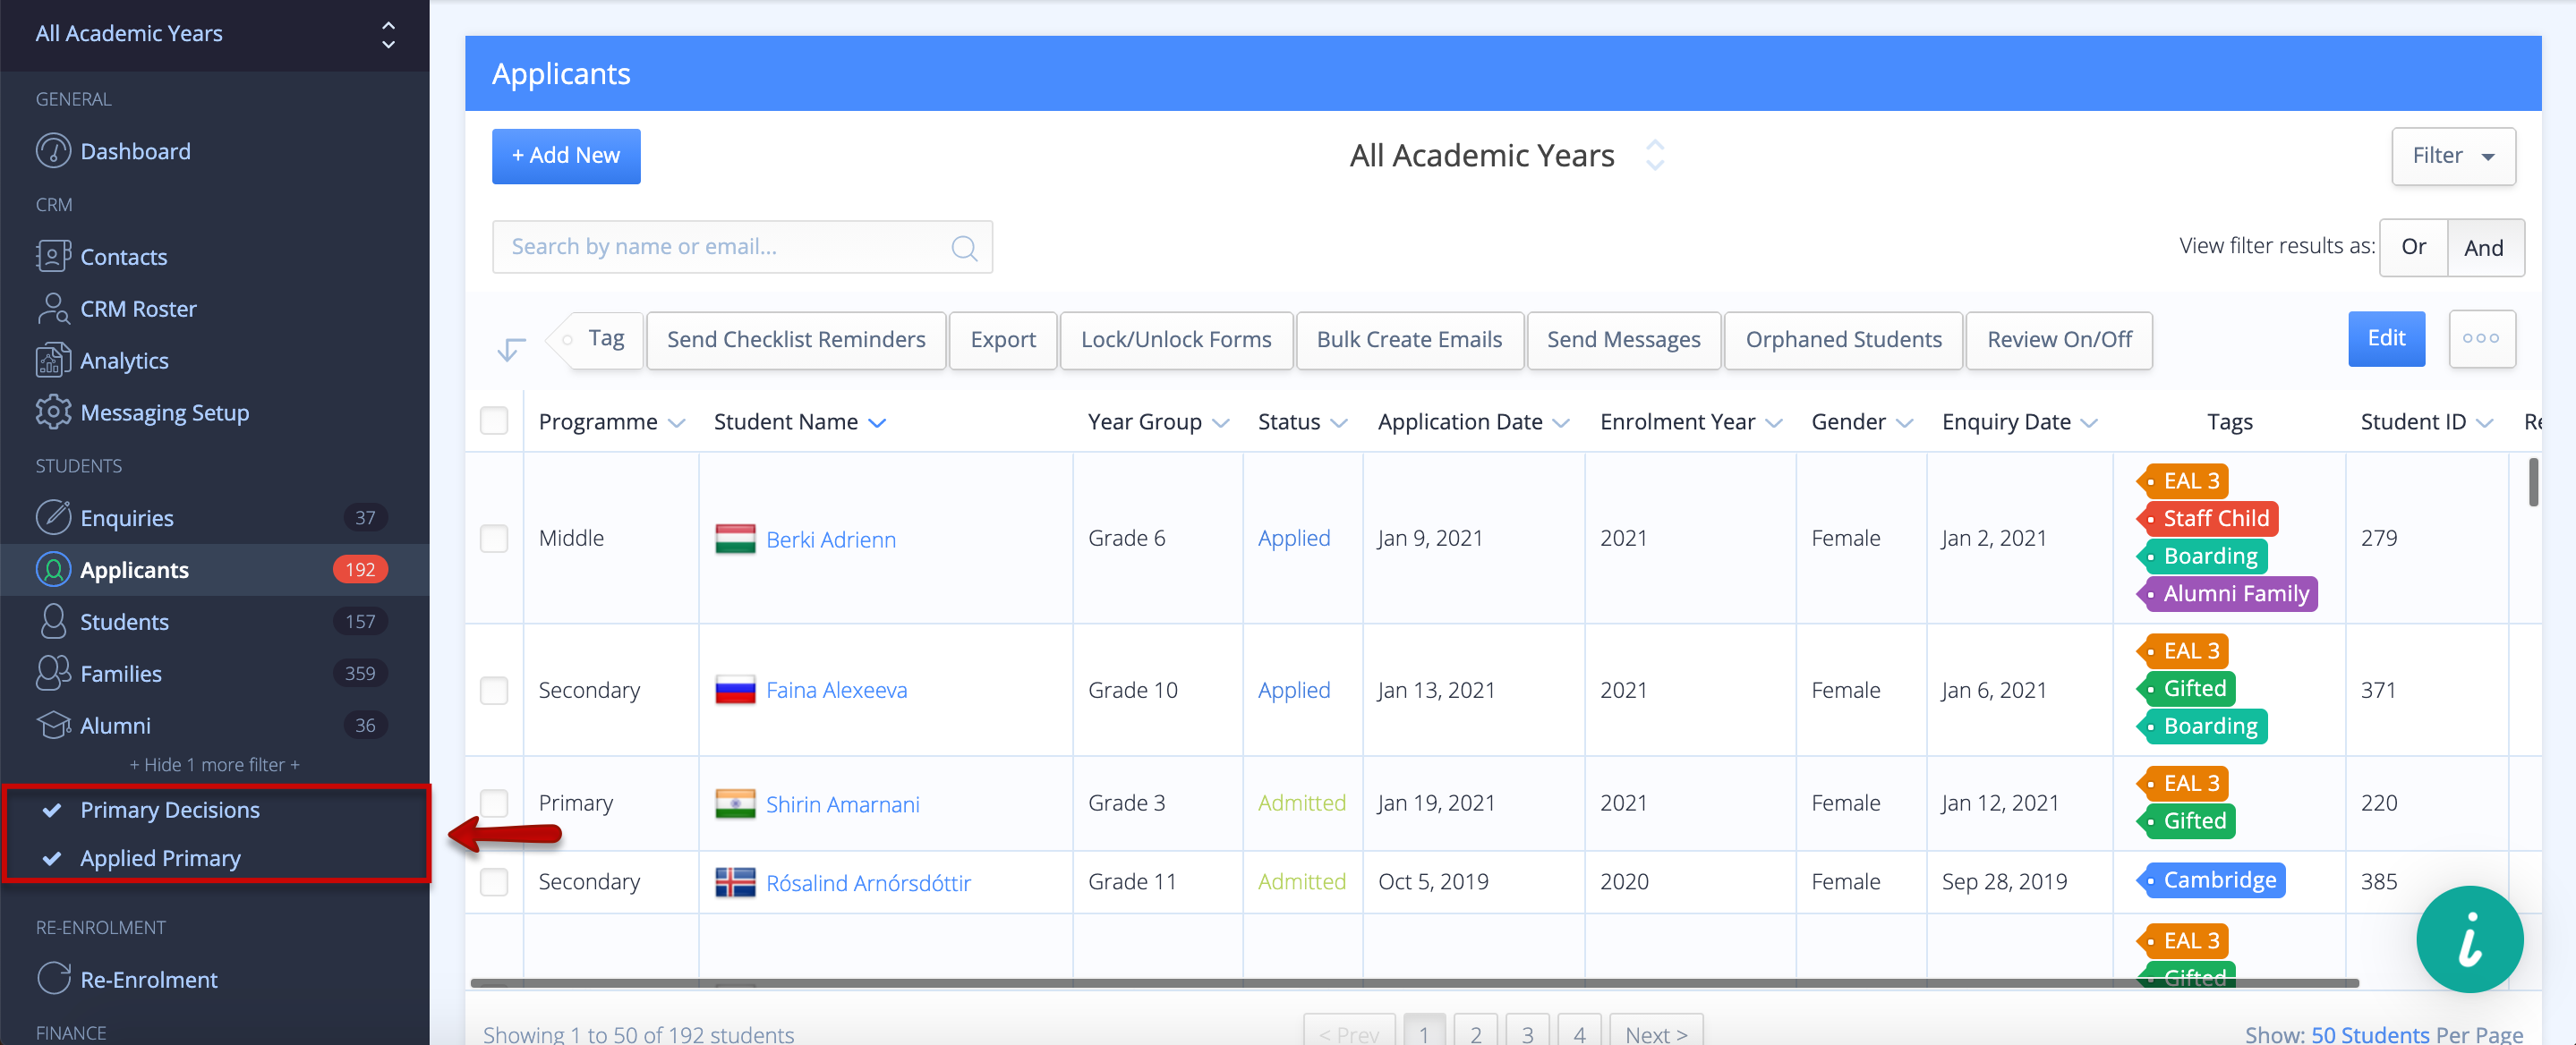Click the search magnifier icon
2576x1045 pixels.
coord(963,247)
